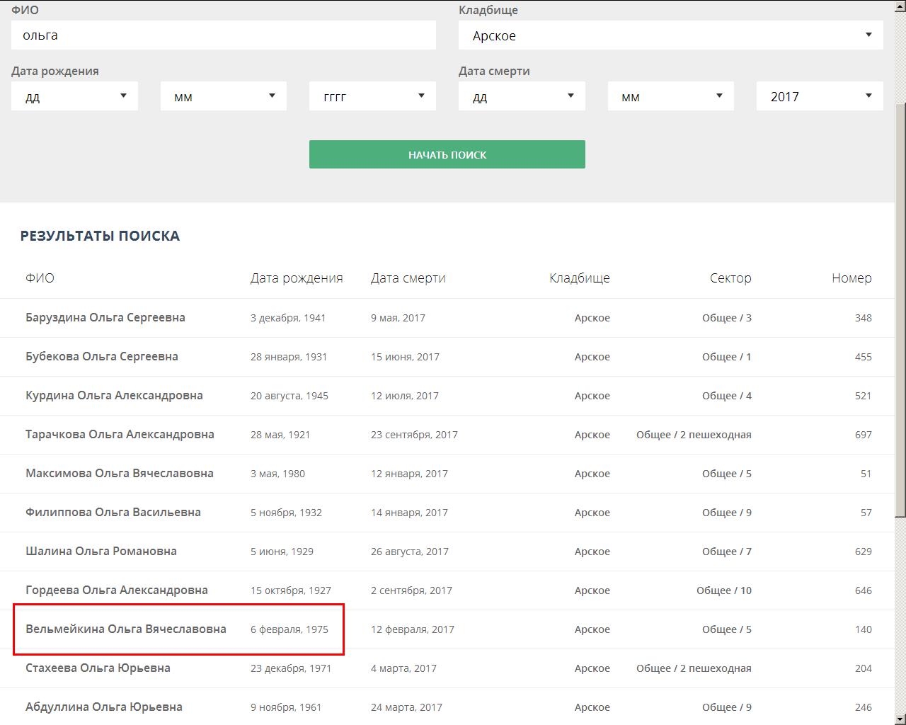
Task: Click birth date 15 октября, 1927
Action: [x=291, y=590]
